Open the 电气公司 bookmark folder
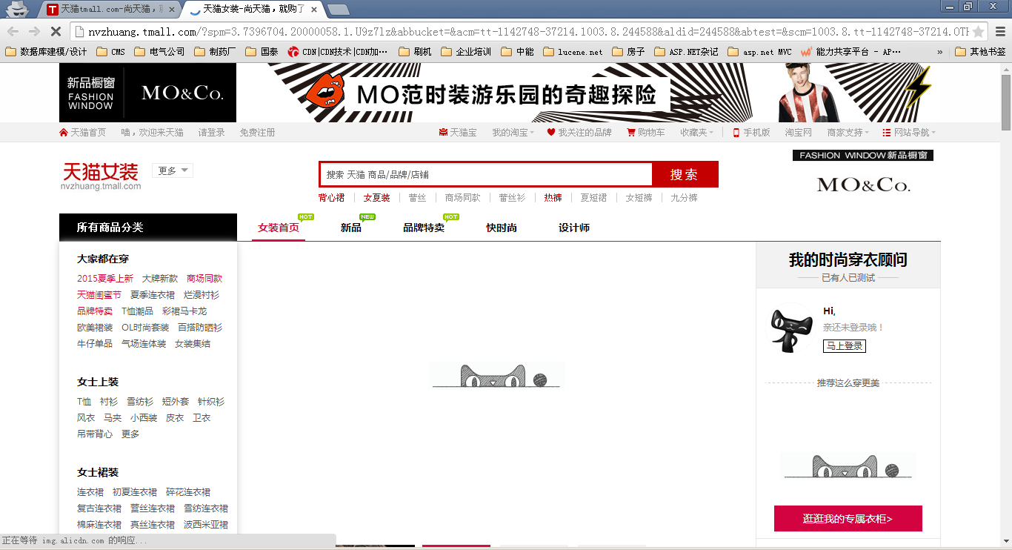The width and height of the screenshot is (1012, 550). tap(160, 52)
